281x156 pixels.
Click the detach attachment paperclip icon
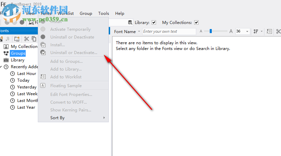tap(7, 39)
